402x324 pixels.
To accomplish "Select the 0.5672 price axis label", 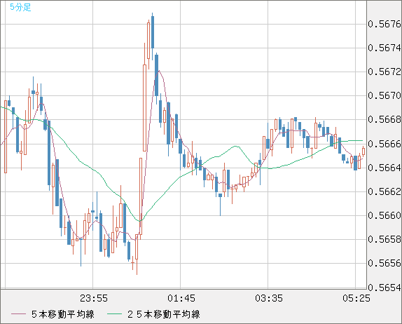I will 384,72.
